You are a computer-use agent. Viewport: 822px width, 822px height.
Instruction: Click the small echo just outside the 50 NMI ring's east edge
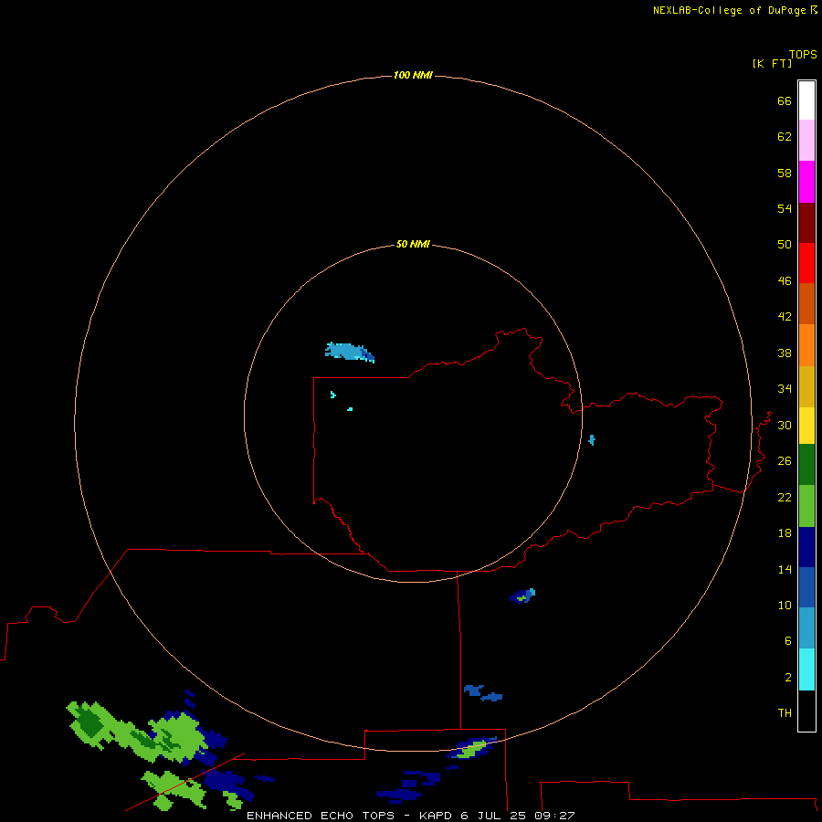pyautogui.click(x=592, y=440)
